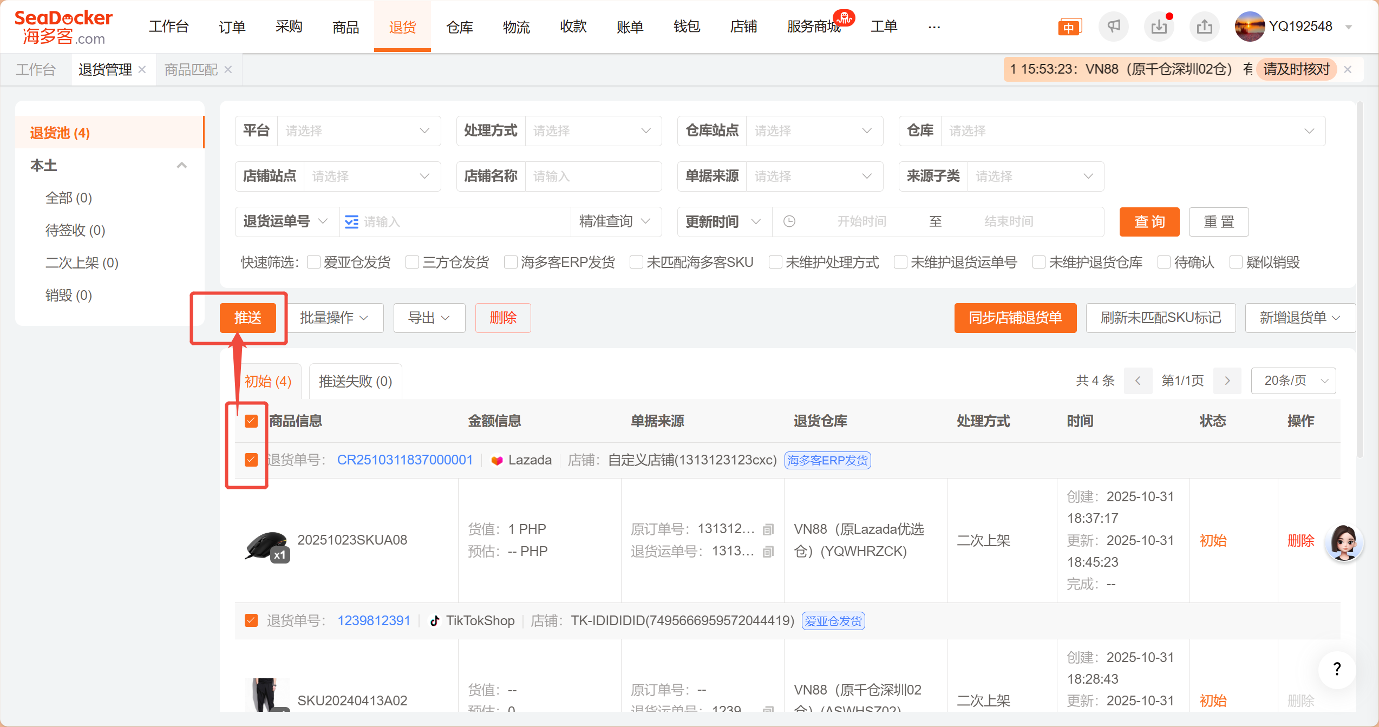Image resolution: width=1379 pixels, height=727 pixels.
Task: Click the help question mark icon
Action: 1337,669
